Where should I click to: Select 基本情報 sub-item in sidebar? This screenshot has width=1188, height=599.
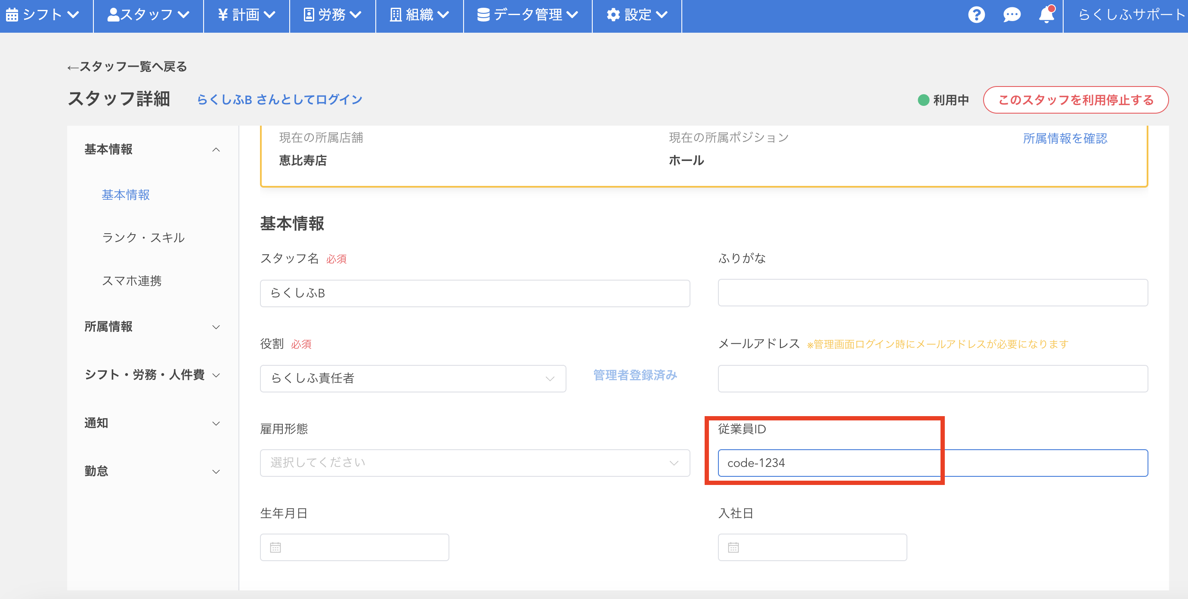(125, 195)
